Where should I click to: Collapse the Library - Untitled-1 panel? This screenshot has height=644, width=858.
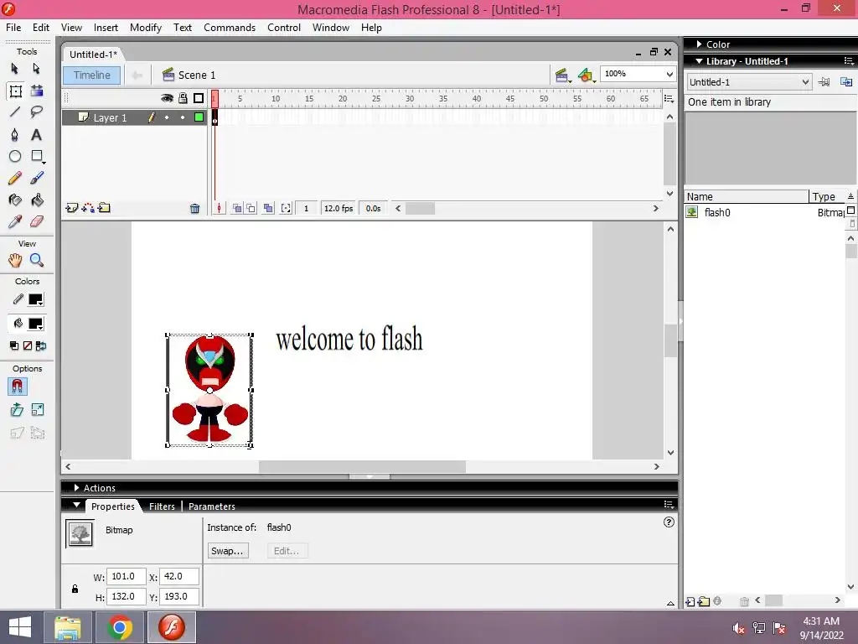click(699, 61)
